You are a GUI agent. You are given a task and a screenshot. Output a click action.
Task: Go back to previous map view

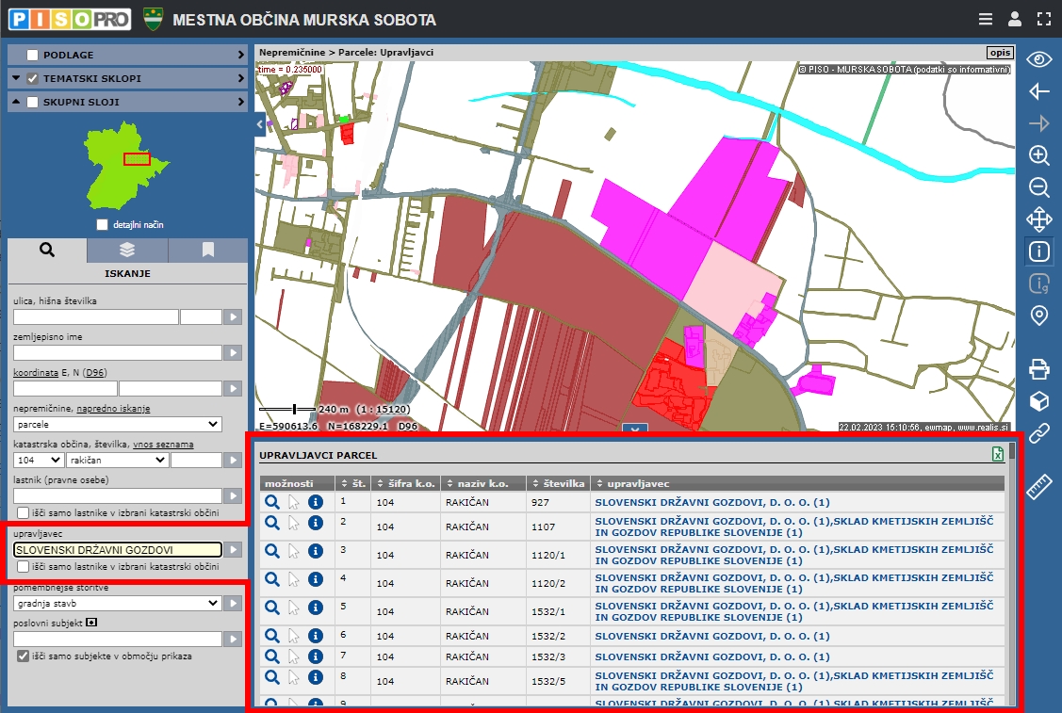[x=1038, y=91]
